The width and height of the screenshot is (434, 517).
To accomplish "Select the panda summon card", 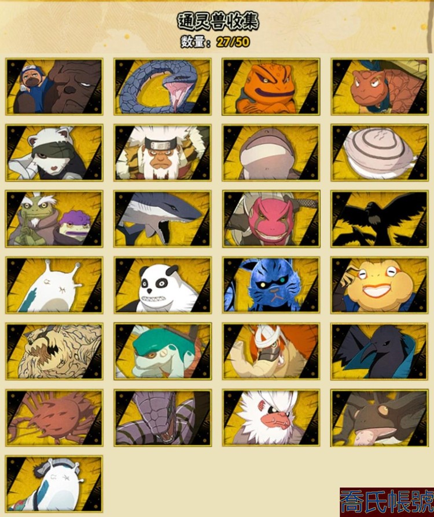I will 163,285.
